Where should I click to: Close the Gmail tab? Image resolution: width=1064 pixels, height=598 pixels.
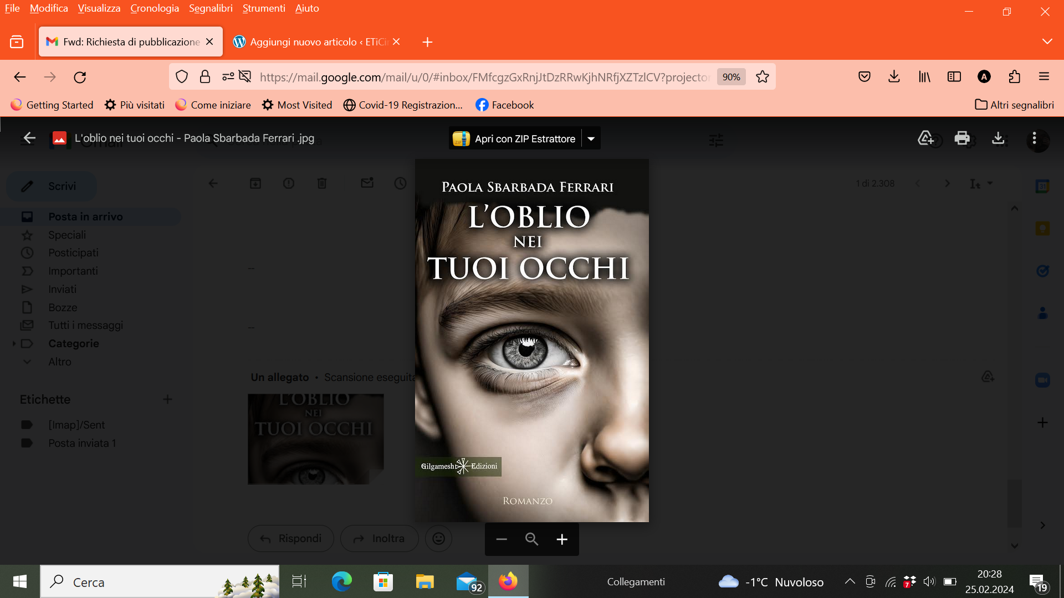coord(209,42)
